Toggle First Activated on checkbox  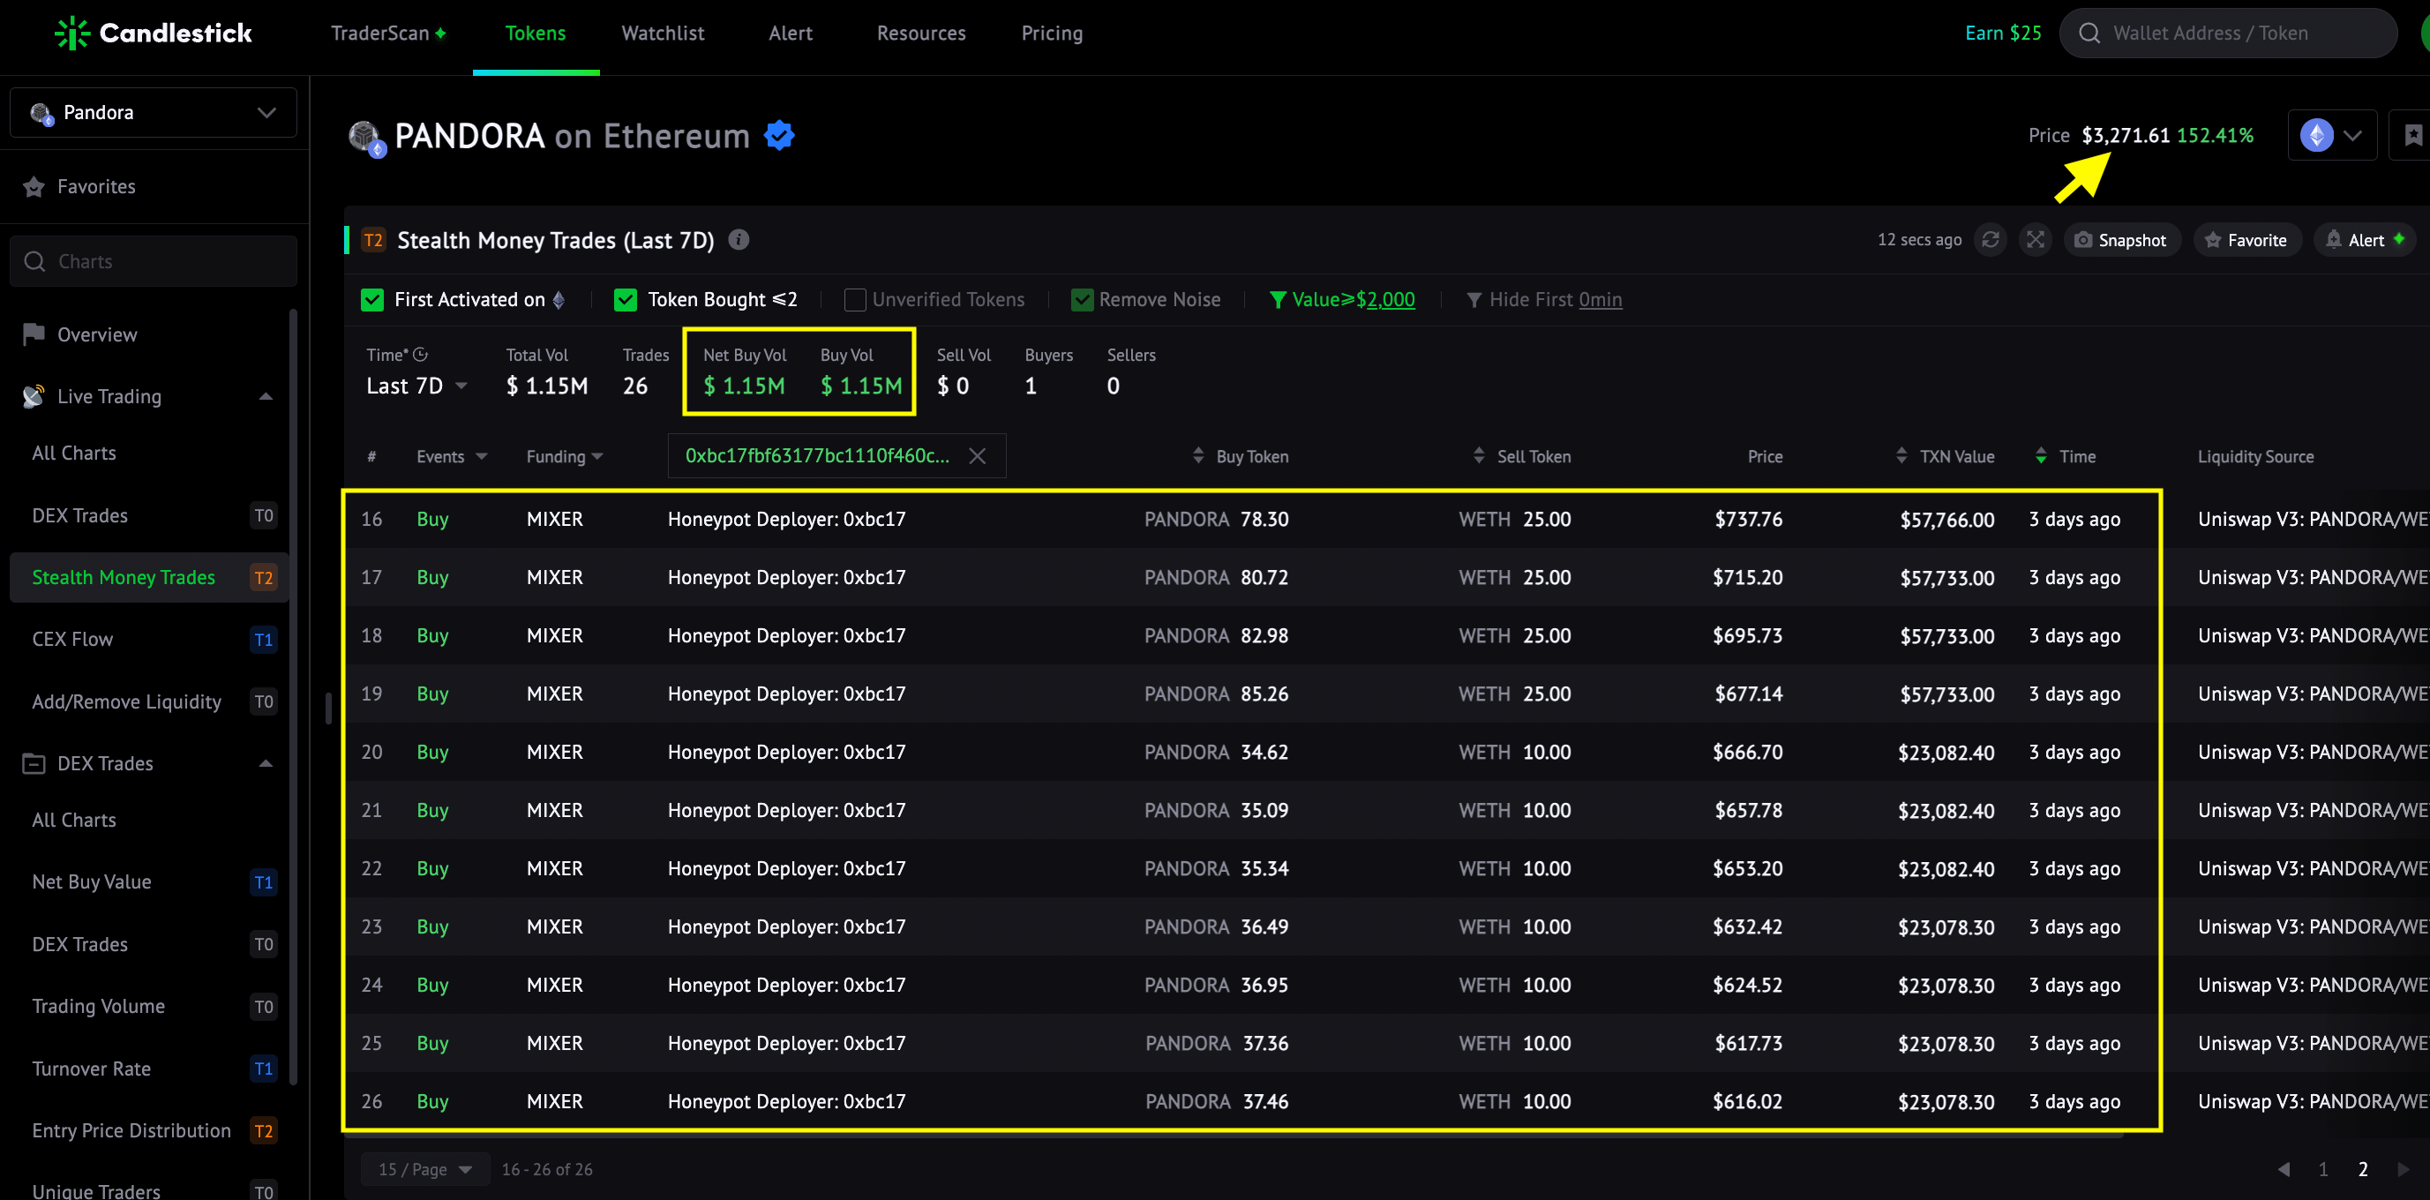coord(372,299)
